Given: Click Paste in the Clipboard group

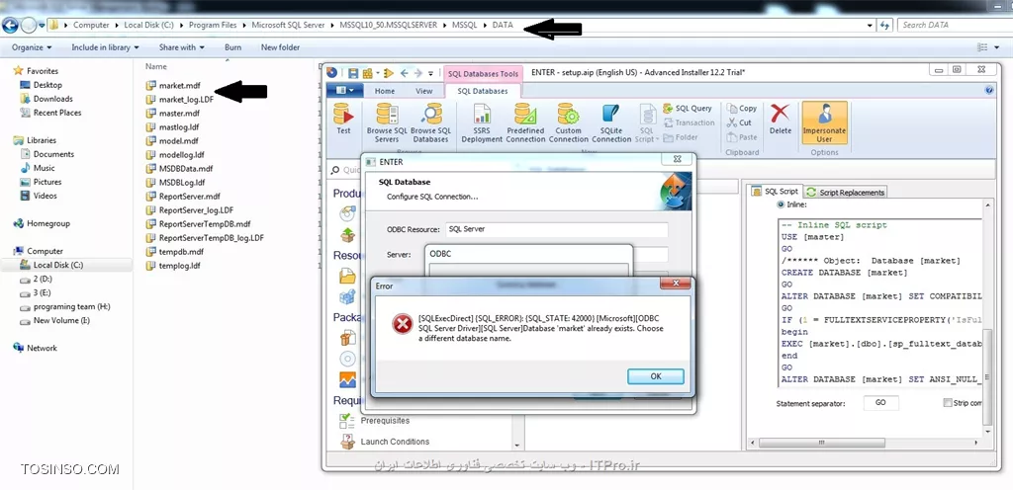Looking at the screenshot, I should pyautogui.click(x=742, y=137).
